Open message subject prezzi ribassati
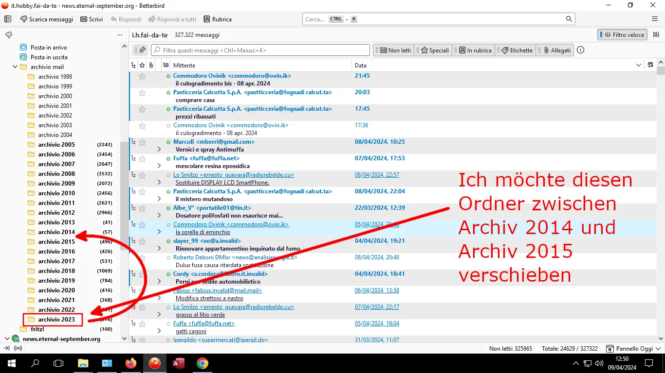This screenshot has height=373, width=665. tap(196, 117)
